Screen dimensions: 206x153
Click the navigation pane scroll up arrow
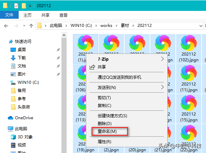tap(64, 35)
